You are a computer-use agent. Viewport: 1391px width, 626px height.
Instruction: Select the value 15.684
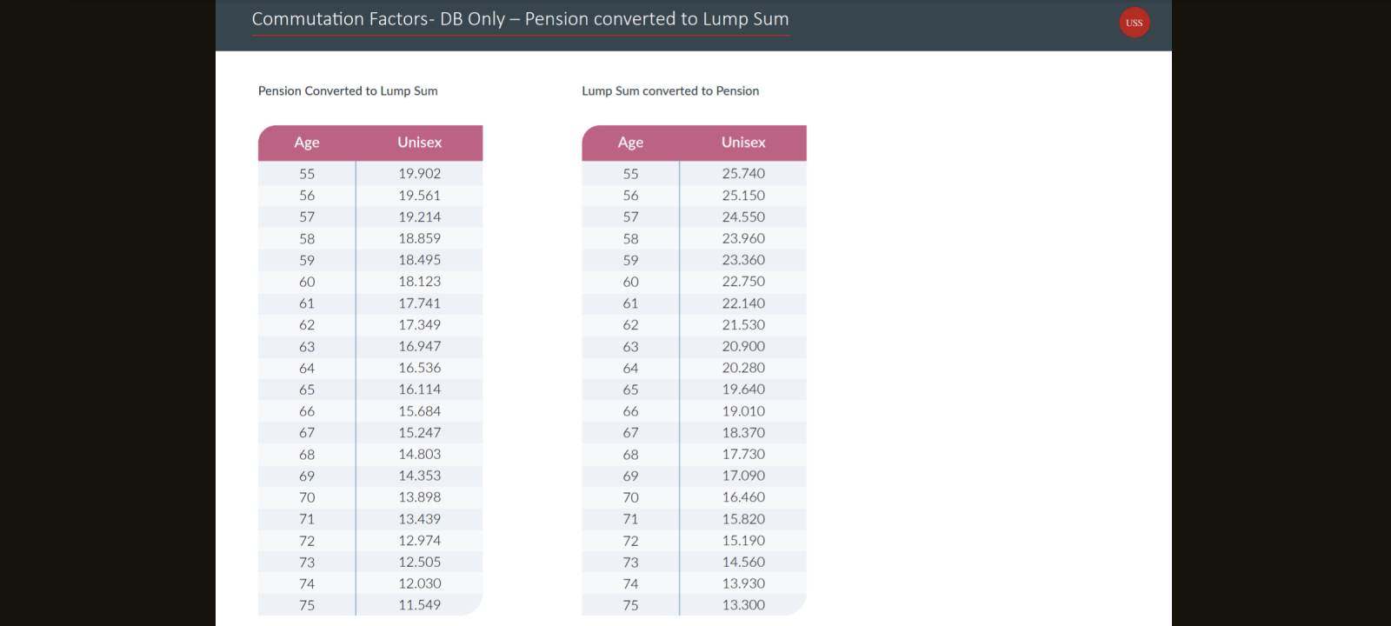(x=420, y=411)
